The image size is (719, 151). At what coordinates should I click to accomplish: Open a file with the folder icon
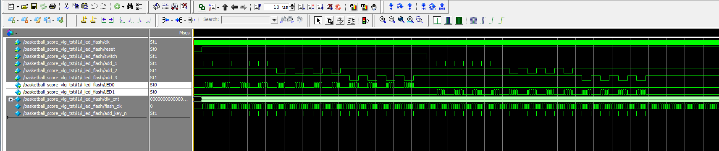25,7
